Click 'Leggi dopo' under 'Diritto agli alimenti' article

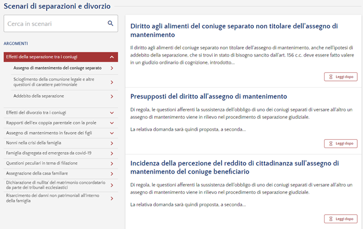coord(341,77)
